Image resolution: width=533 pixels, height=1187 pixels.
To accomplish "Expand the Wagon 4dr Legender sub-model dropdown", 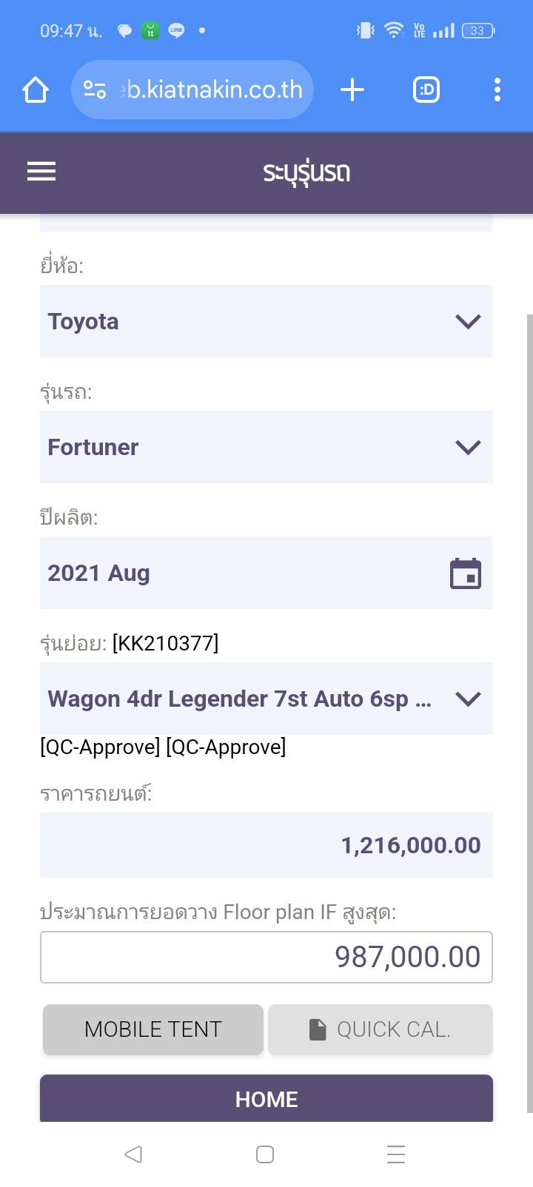I will click(266, 699).
